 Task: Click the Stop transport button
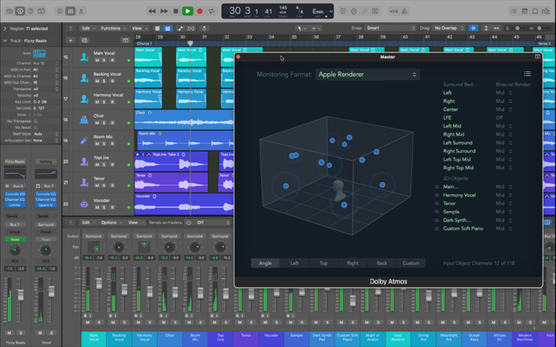click(175, 11)
